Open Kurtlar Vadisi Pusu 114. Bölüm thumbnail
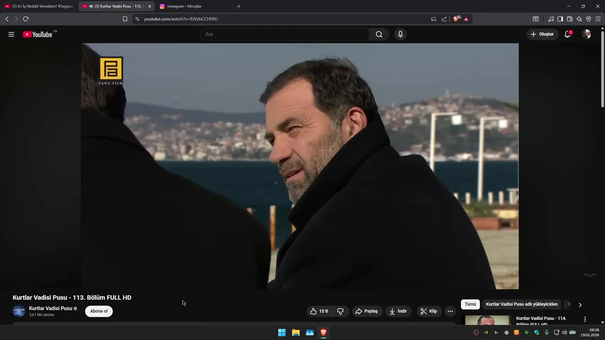Viewport: 605px width, 340px height. [x=488, y=321]
